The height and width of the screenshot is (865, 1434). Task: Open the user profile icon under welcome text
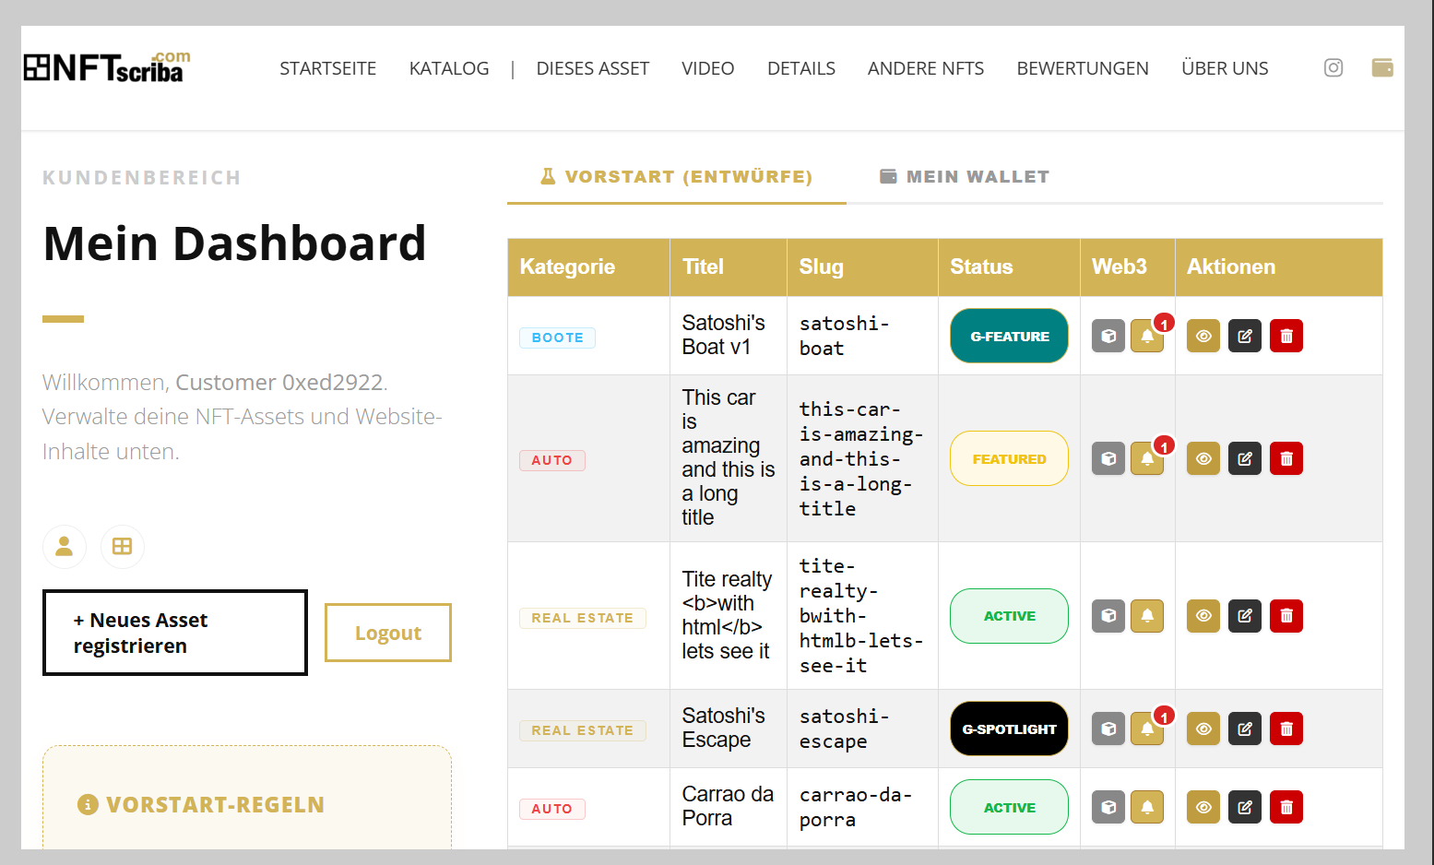coord(65,546)
